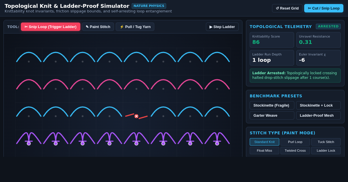Click the last purple locked stitch in bottom row
The image size is (348, 182).
(x=217, y=138)
